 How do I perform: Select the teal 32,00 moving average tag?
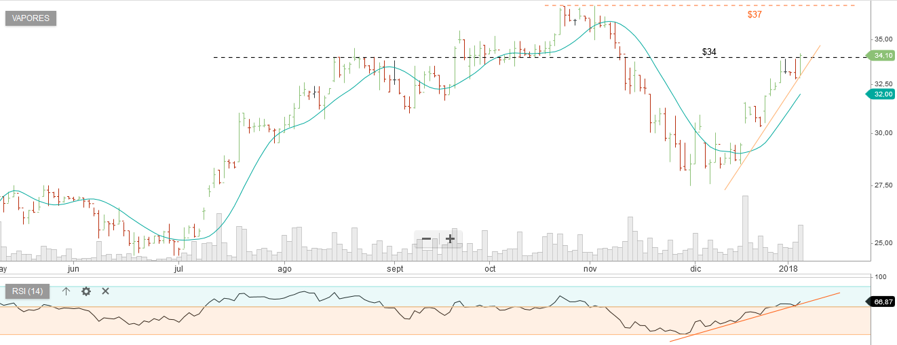point(881,94)
